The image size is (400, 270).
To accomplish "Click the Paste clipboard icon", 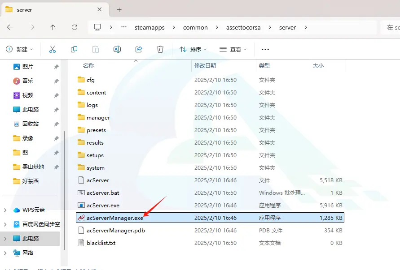I will pyautogui.click(x=96, y=49).
